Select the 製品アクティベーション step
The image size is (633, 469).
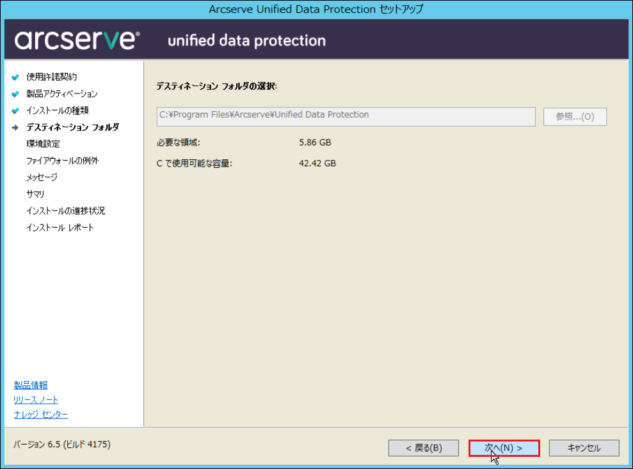62,93
